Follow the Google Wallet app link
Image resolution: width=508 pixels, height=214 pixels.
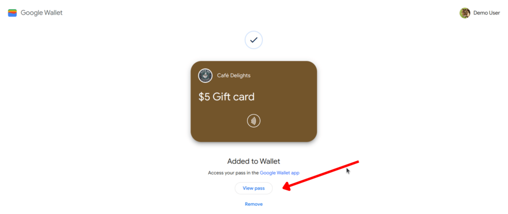(x=279, y=173)
